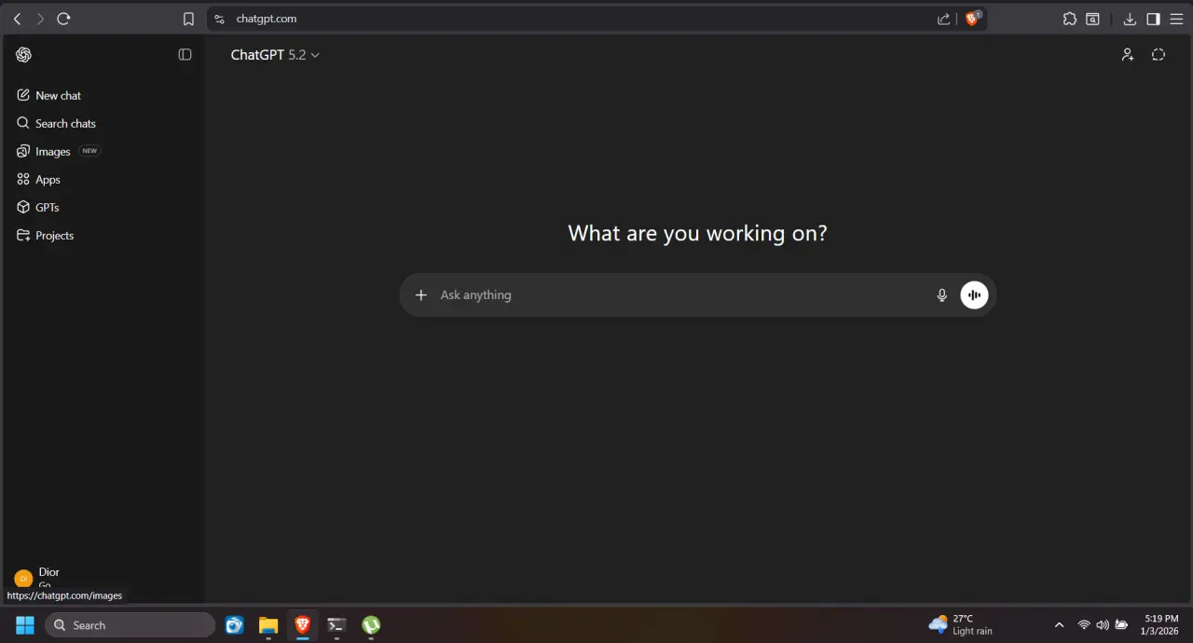Click the plus attach button in prompt box
The width and height of the screenshot is (1193, 643).
click(x=420, y=294)
